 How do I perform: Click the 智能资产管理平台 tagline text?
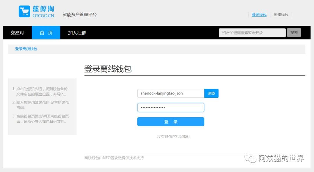79,15
